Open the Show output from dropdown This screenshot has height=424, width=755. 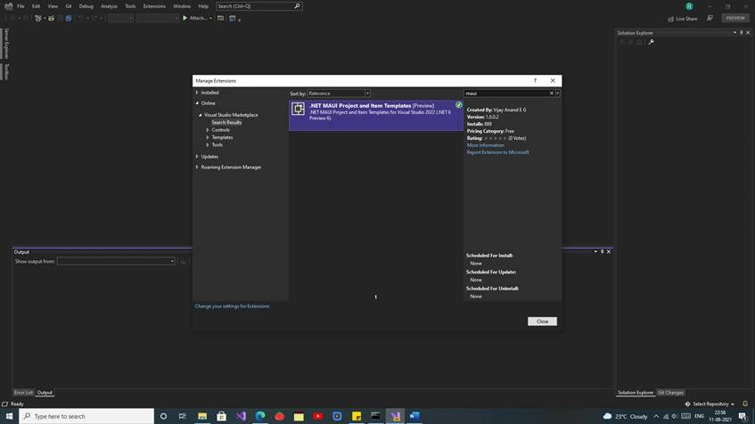coord(116,261)
